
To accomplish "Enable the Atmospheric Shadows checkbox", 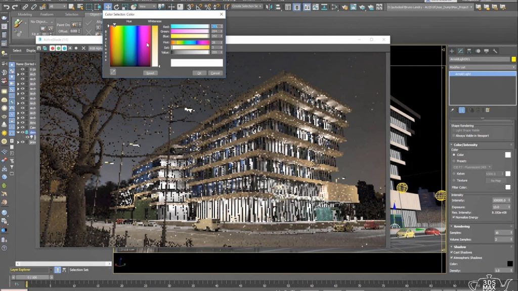I will tap(451, 258).
